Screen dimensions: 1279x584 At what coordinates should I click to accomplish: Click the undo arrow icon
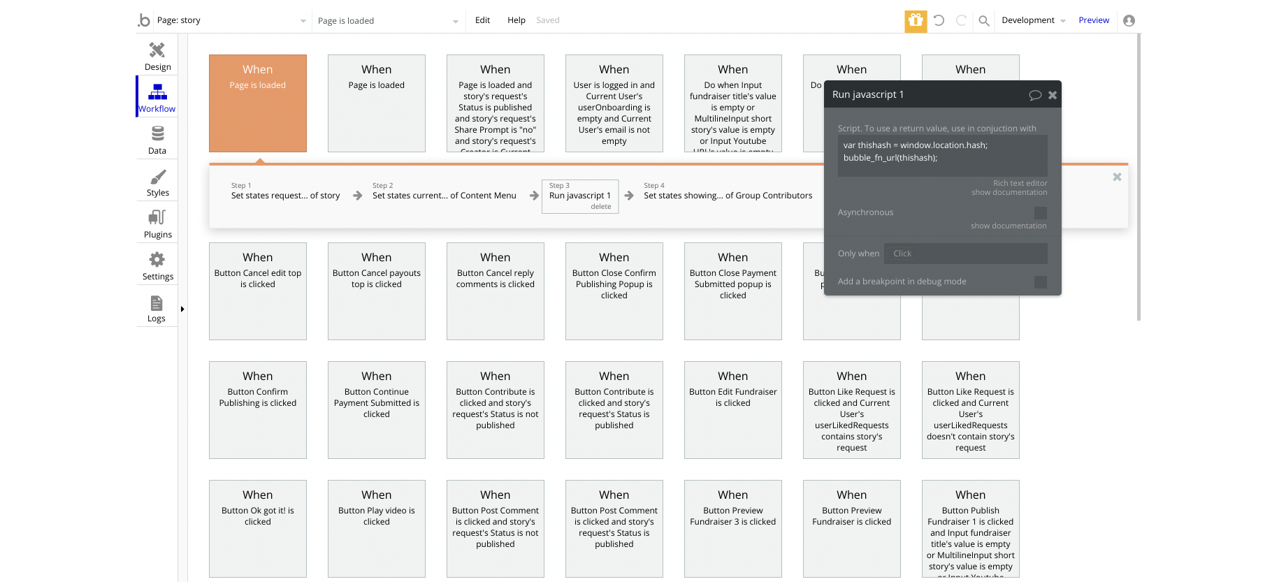939,21
